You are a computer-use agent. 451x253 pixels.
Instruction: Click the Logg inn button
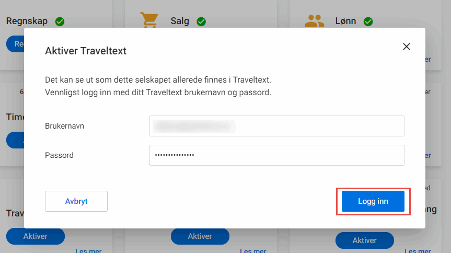point(373,201)
